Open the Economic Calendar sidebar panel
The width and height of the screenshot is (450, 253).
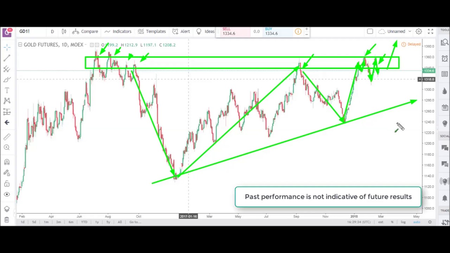click(x=444, y=107)
